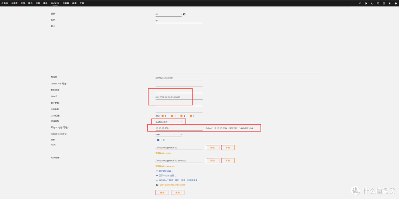Click the 应用 apply button at bottom
This screenshot has height=199, width=399.
pyautogui.click(x=162, y=192)
